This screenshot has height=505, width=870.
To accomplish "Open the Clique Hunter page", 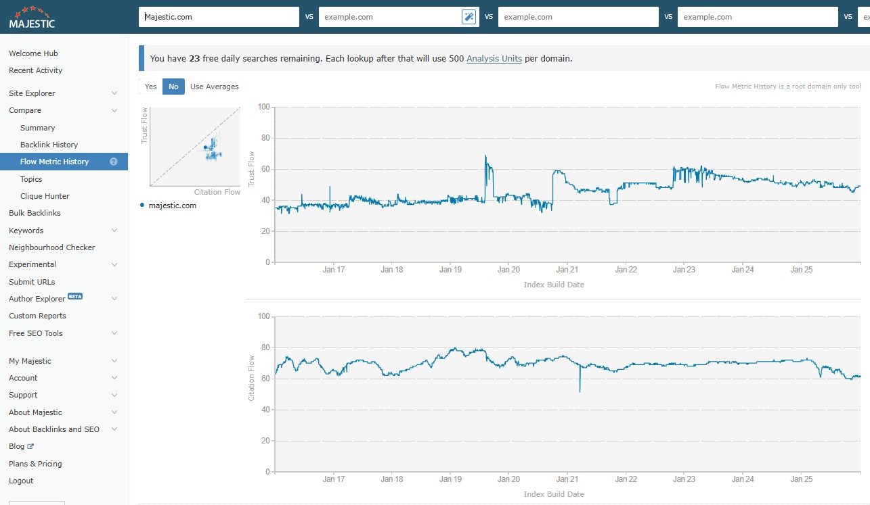I will click(45, 196).
